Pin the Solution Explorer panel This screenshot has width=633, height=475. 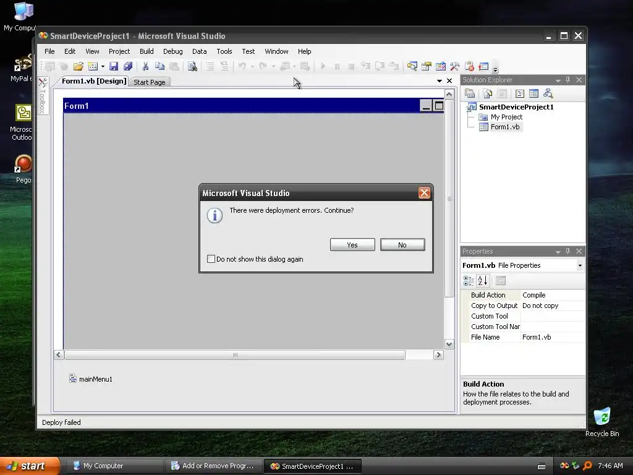click(568, 80)
